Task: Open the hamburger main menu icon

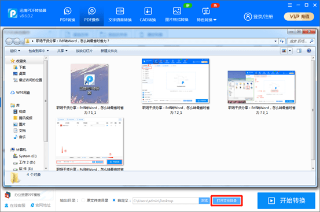Action: click(x=290, y=5)
